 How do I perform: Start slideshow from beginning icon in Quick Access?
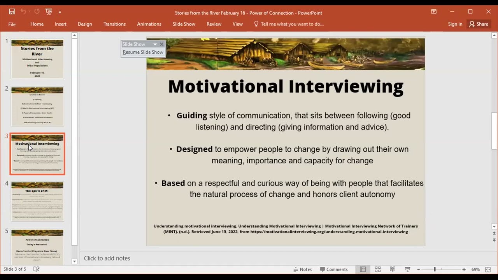(49, 12)
